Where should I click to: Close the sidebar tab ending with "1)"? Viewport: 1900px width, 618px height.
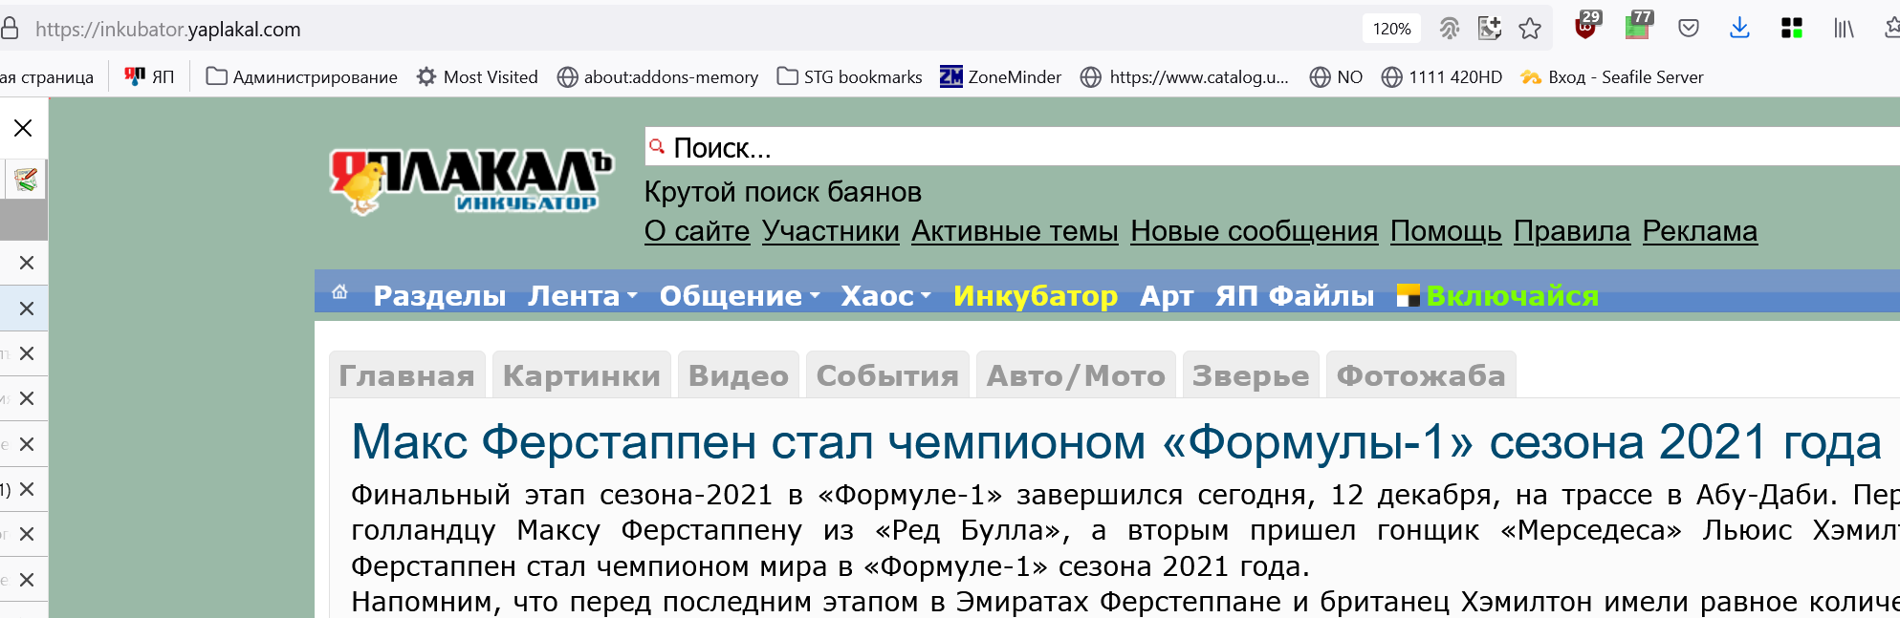point(27,489)
